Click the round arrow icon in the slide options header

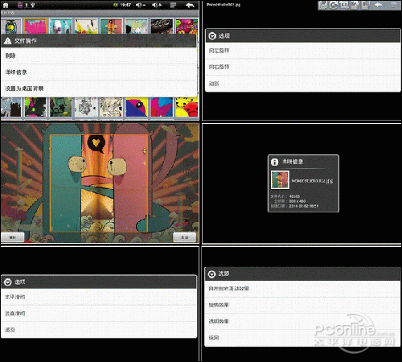[8, 282]
